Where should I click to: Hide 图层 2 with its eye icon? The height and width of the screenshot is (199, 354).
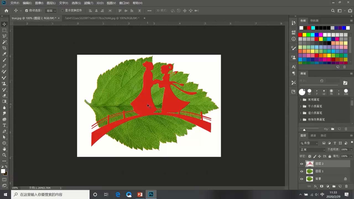(x=302, y=164)
